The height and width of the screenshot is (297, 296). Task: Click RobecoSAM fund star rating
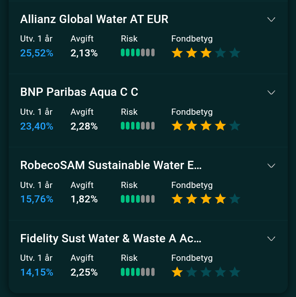coord(206,199)
